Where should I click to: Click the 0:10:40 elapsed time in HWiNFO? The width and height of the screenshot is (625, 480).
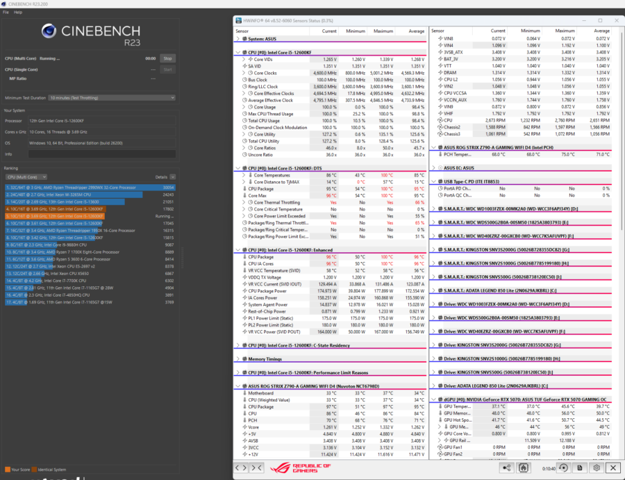(549, 468)
